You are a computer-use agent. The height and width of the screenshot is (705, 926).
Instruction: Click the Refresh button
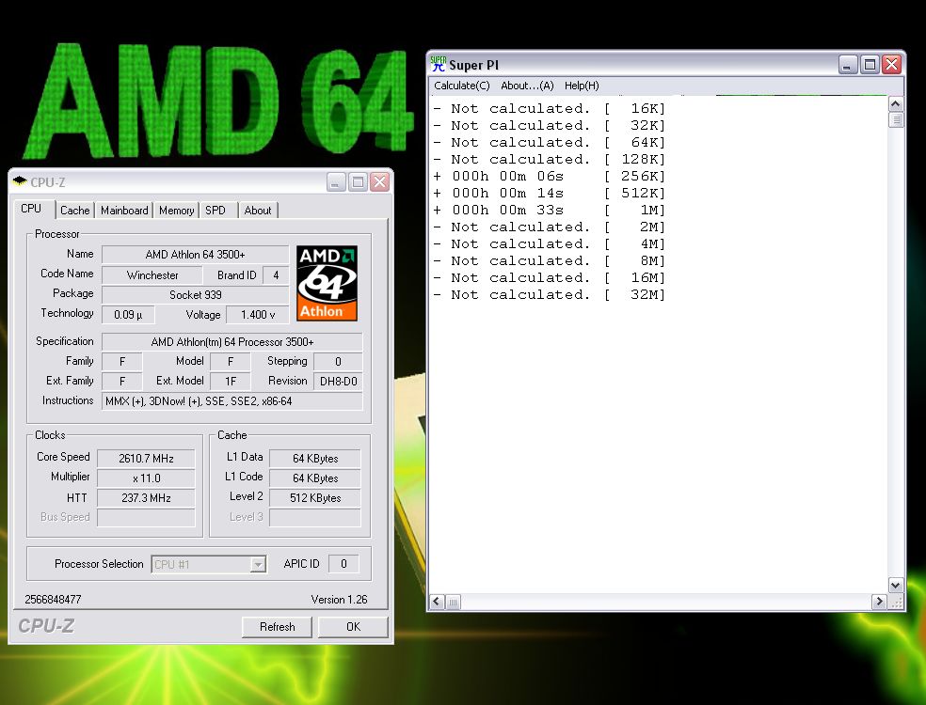pyautogui.click(x=277, y=627)
